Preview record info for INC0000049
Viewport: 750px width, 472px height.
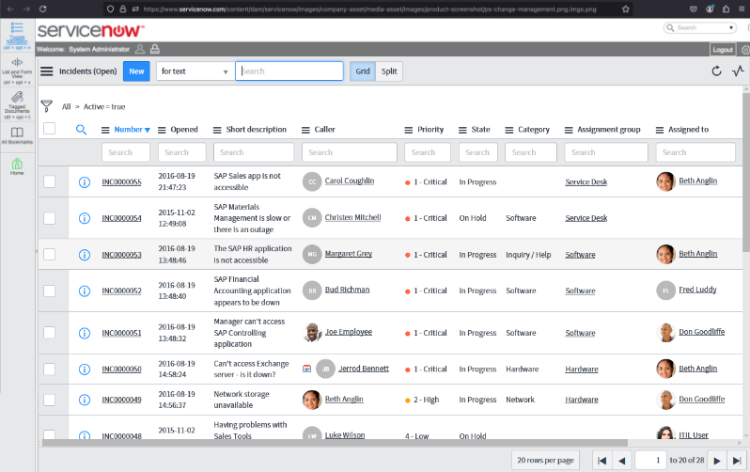85,400
